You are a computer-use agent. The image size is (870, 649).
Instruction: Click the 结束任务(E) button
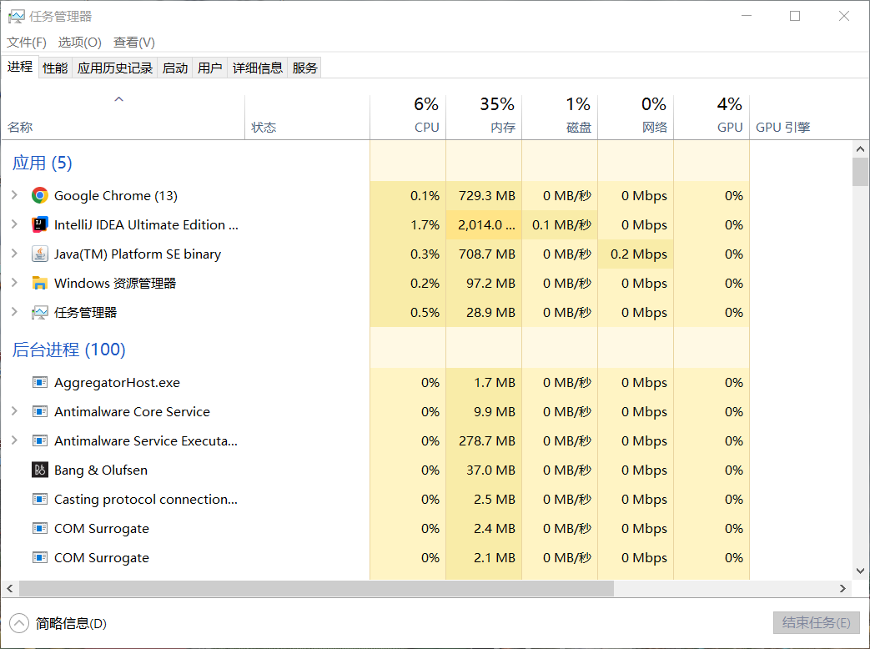coord(814,623)
